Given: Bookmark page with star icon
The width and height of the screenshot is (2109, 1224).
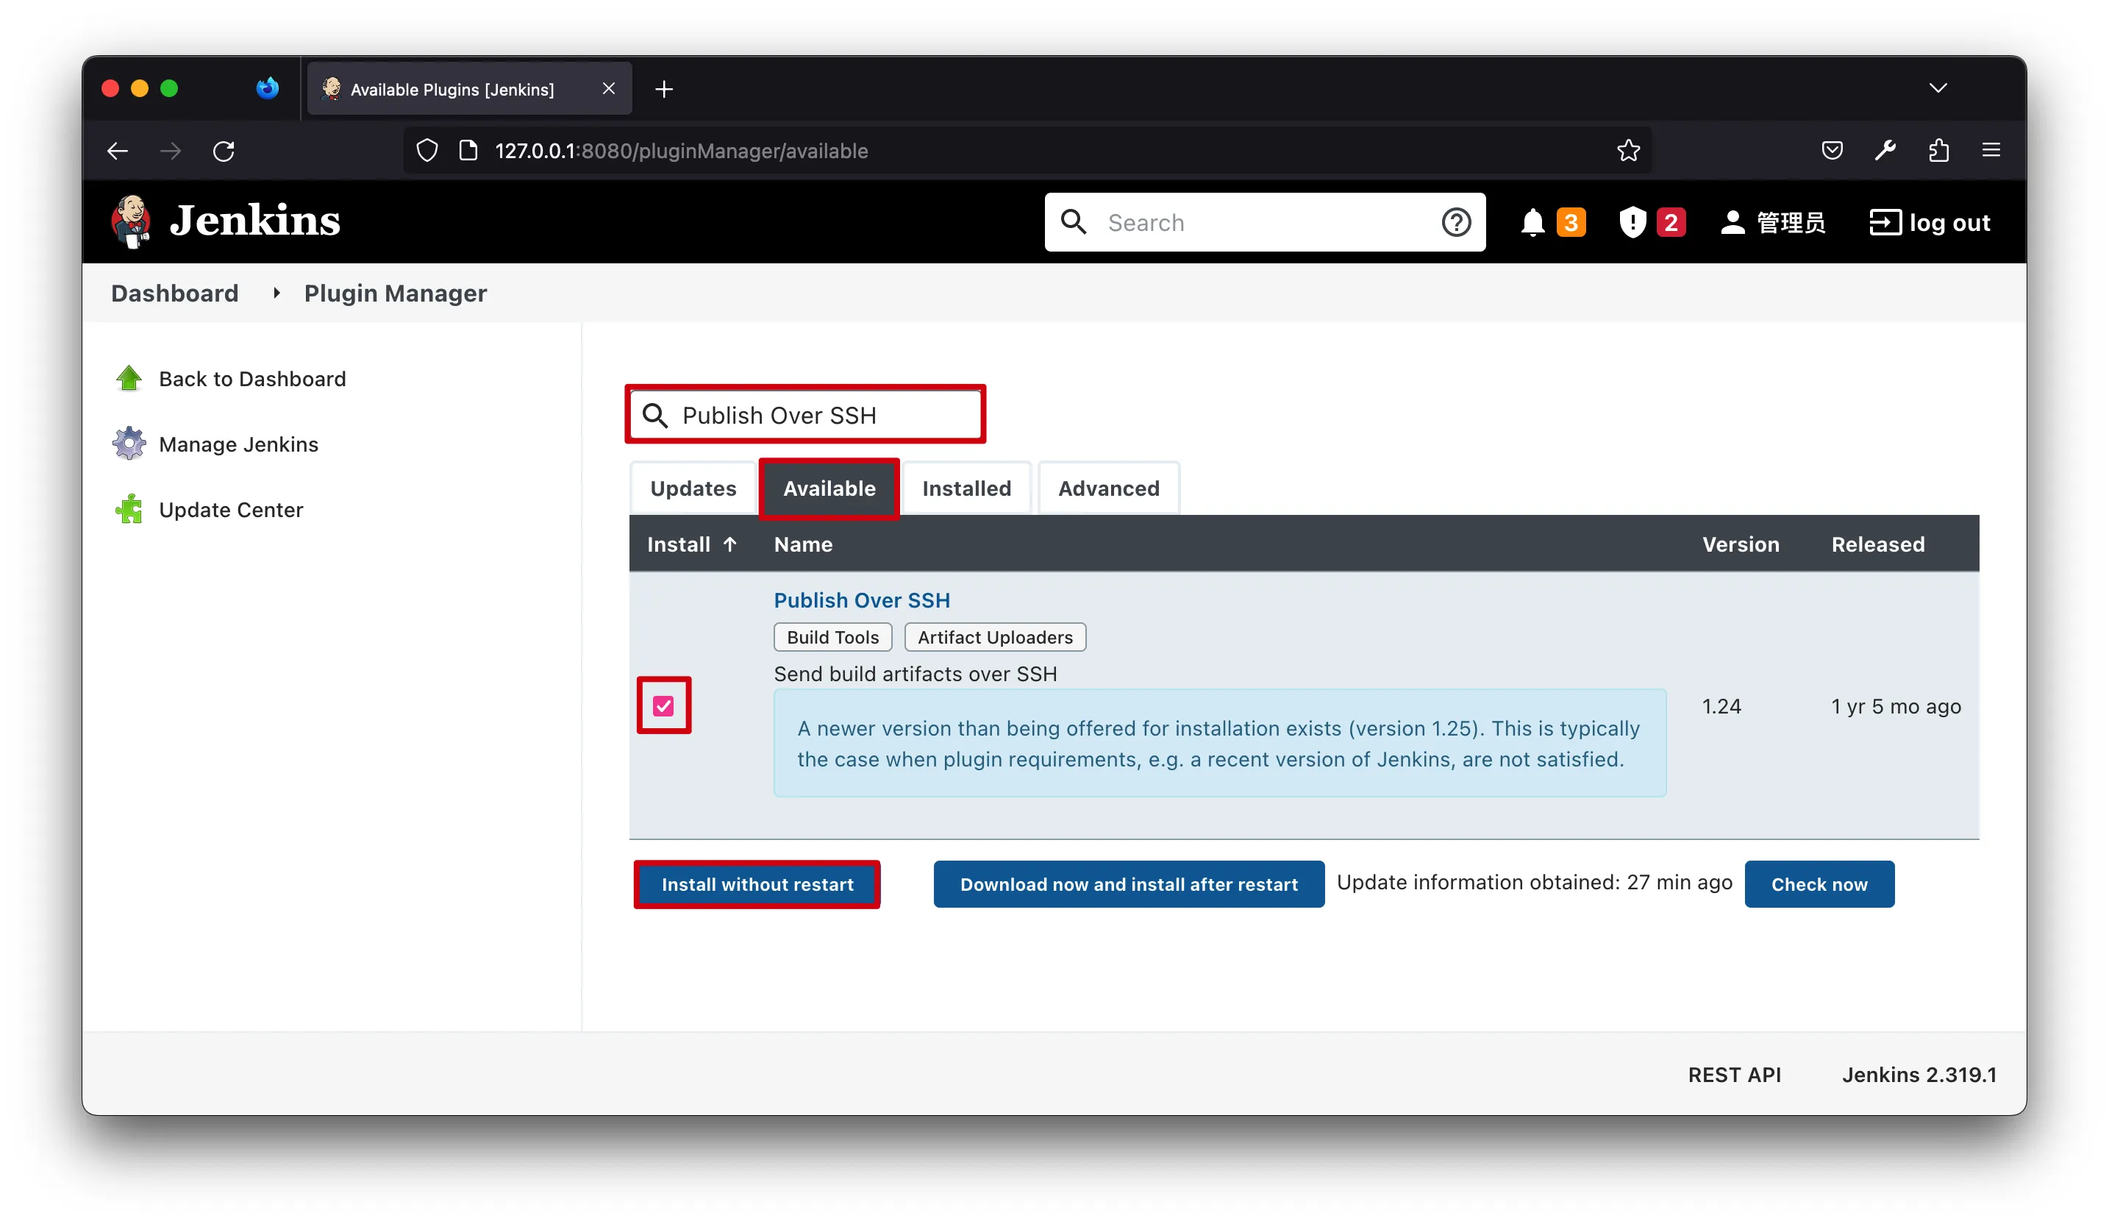Looking at the screenshot, I should point(1628,151).
